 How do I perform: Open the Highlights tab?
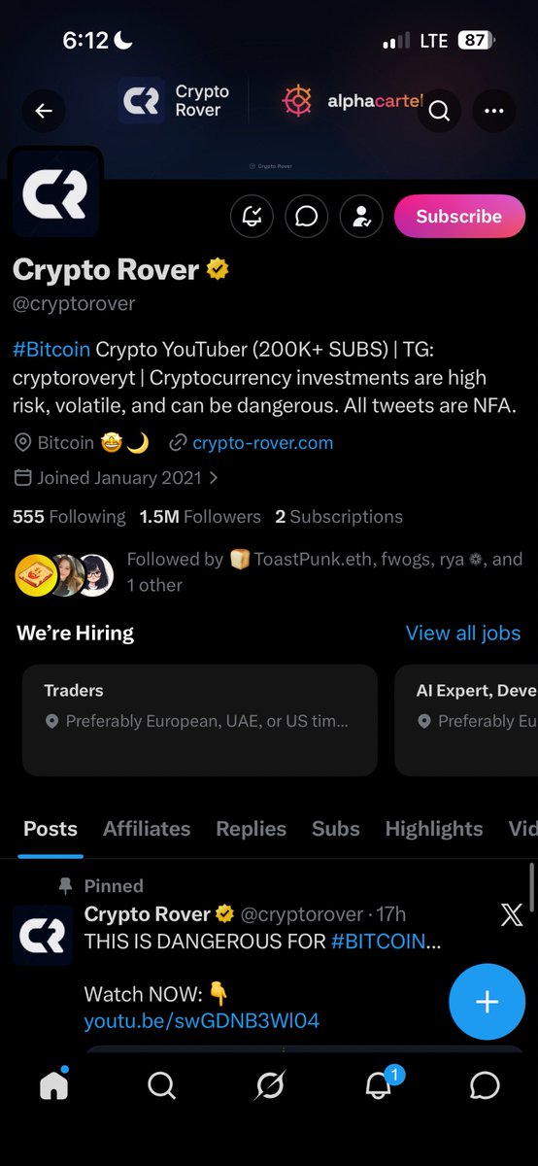434,829
